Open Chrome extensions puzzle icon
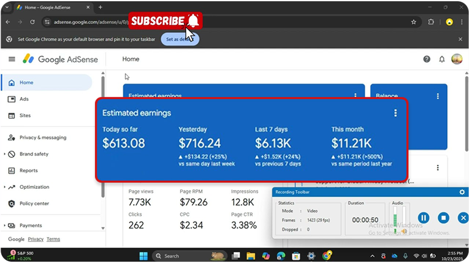469x264 pixels. pyautogui.click(x=431, y=22)
